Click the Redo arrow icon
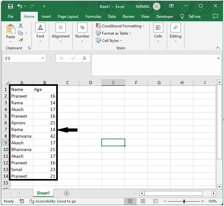Screen dimensions: 224x206 32,6
